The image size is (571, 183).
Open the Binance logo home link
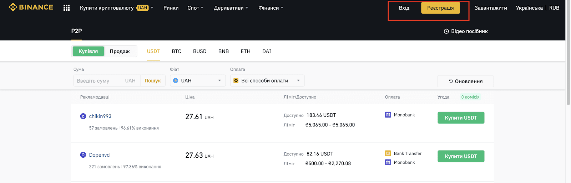31,7
